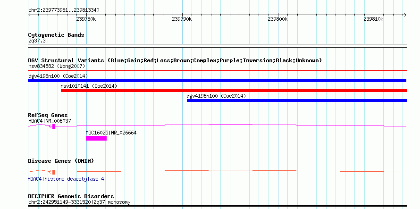
Task: Open the 2q37 monosomy DECIPHER label
Action: [79, 202]
